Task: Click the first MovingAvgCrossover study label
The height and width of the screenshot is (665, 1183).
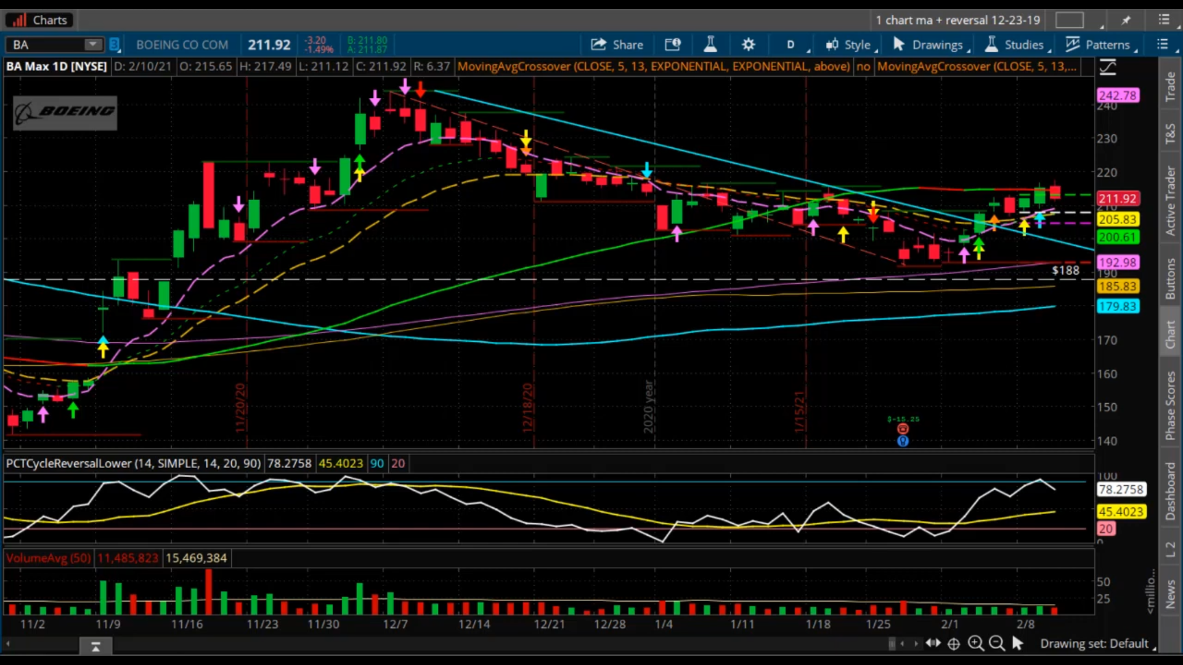Action: (653, 66)
